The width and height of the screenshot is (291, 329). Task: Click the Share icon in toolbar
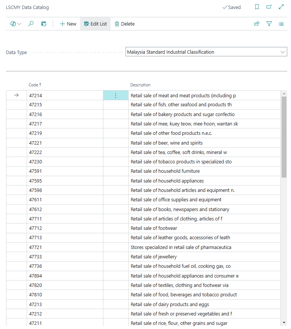(x=257, y=24)
